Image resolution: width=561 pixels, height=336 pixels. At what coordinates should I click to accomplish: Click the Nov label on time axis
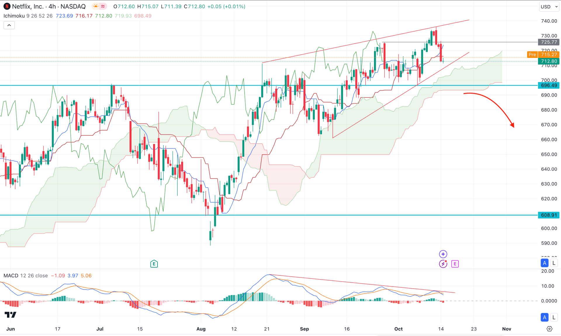pyautogui.click(x=506, y=329)
